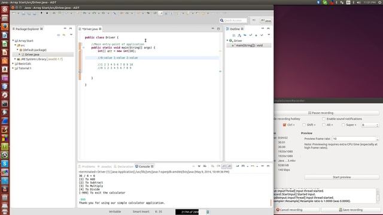This screenshot has height=215, width=383.
Task: Pin the Console view
Action: [238, 166]
